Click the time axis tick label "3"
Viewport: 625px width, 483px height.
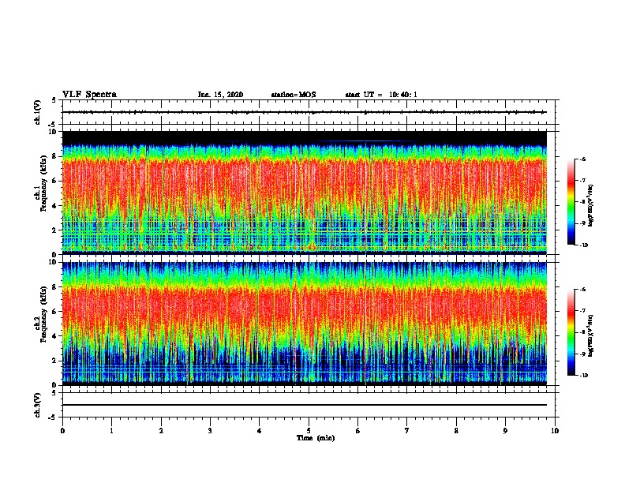[210, 431]
